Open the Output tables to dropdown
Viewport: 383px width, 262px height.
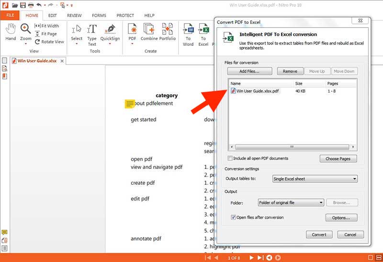click(x=315, y=179)
